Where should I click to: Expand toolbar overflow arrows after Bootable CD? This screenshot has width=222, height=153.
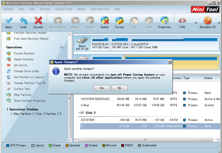[x=219, y=23]
